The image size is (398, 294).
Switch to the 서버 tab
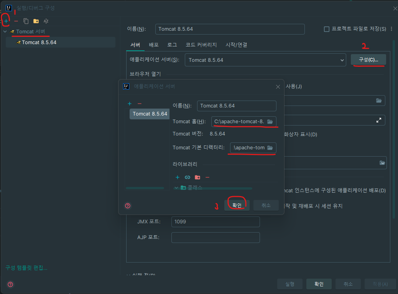tap(135, 45)
